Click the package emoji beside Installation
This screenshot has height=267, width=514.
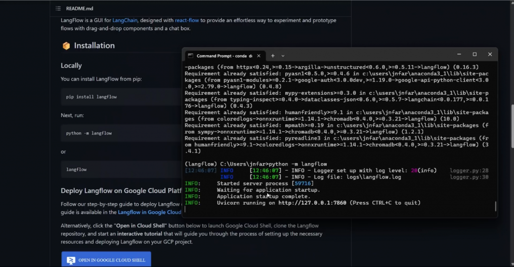[66, 46]
